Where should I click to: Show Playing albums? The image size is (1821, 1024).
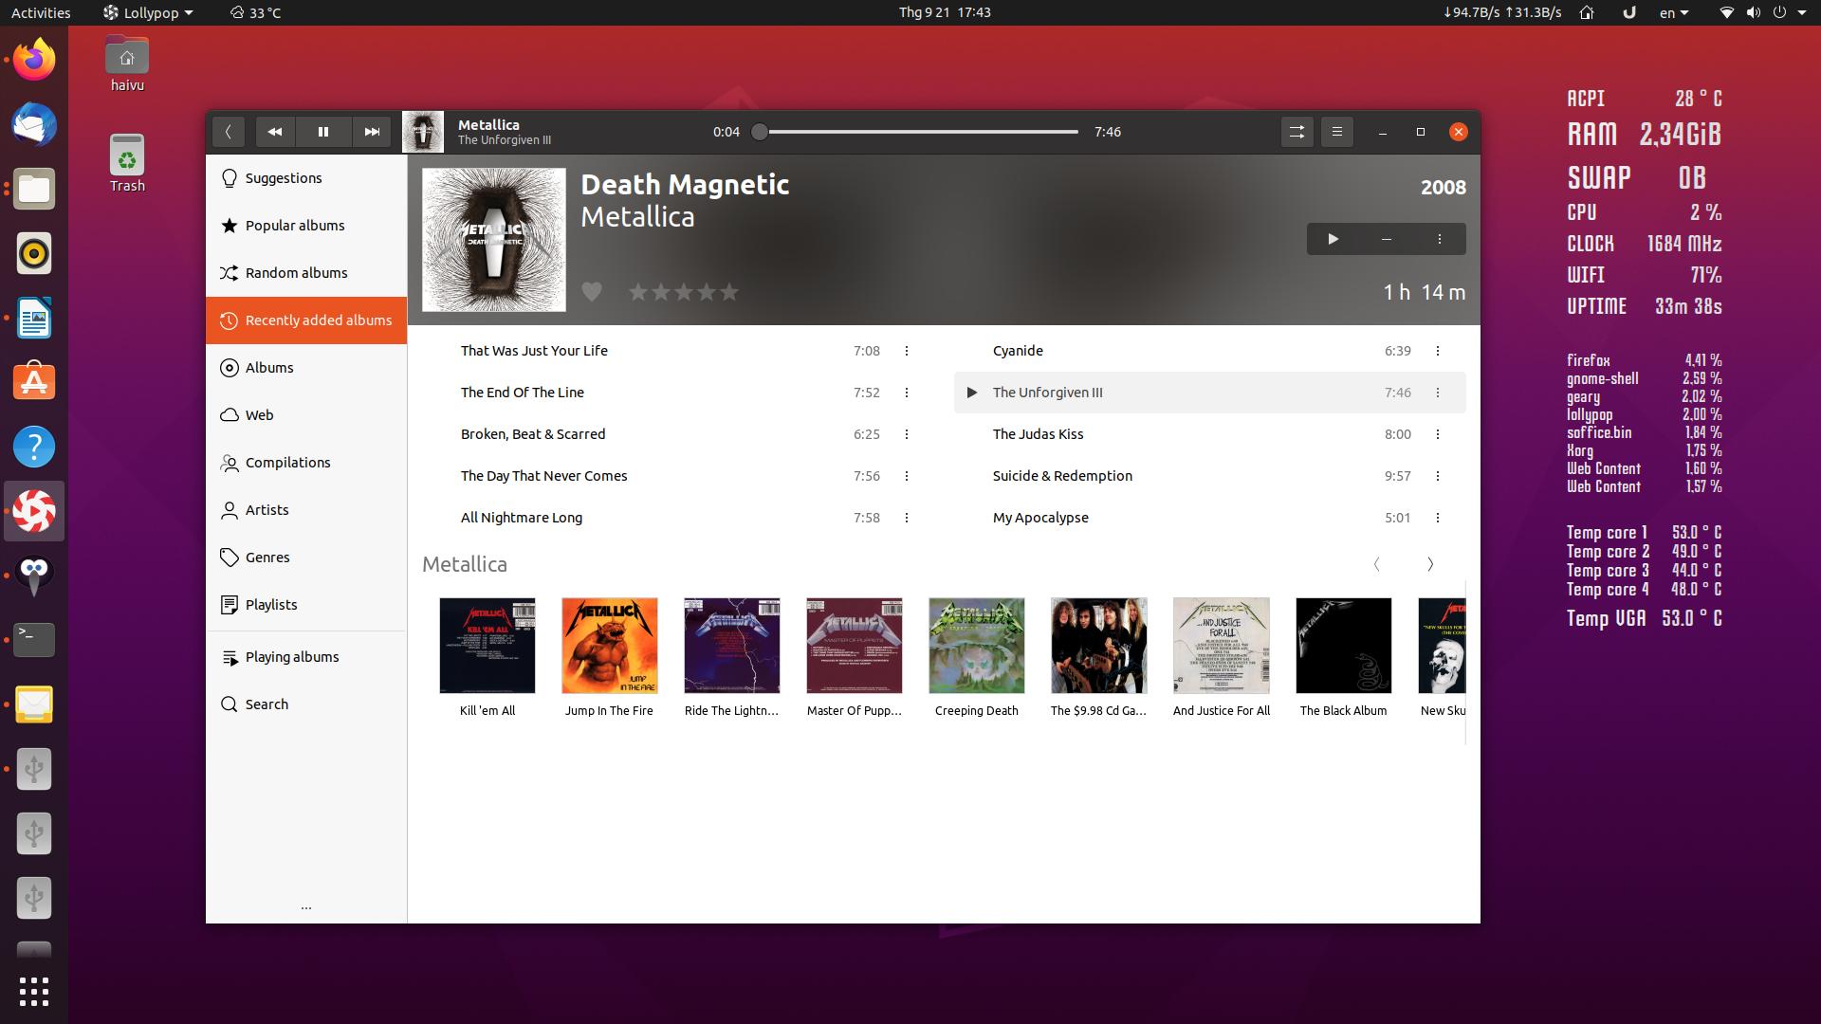306,657
